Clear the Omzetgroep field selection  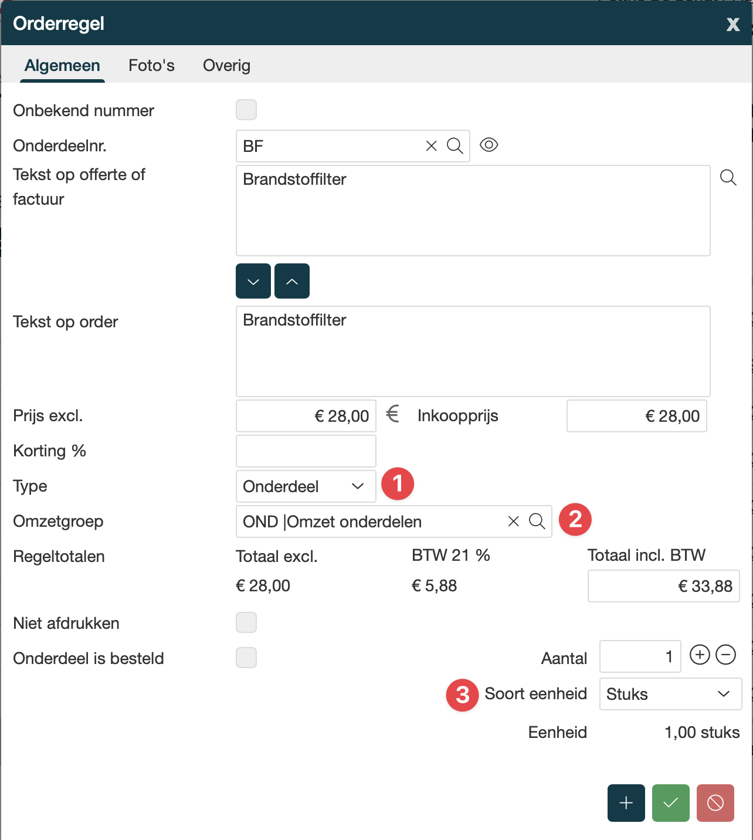(514, 521)
